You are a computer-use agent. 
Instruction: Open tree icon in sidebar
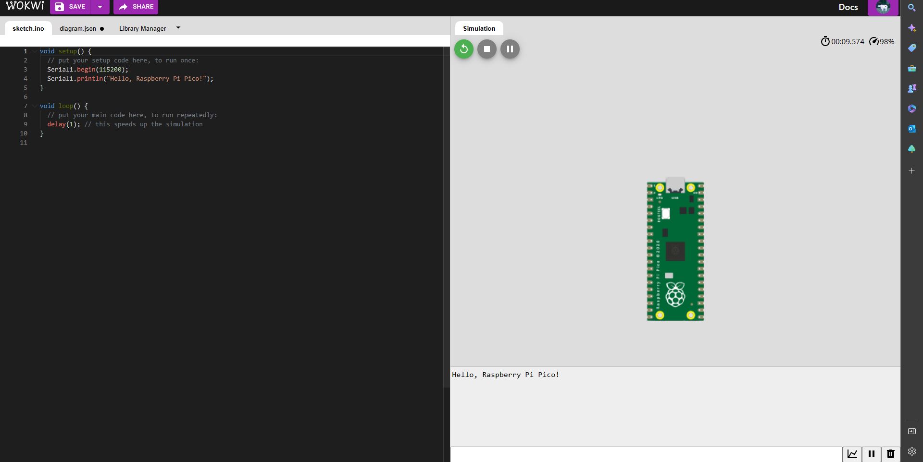(911, 149)
